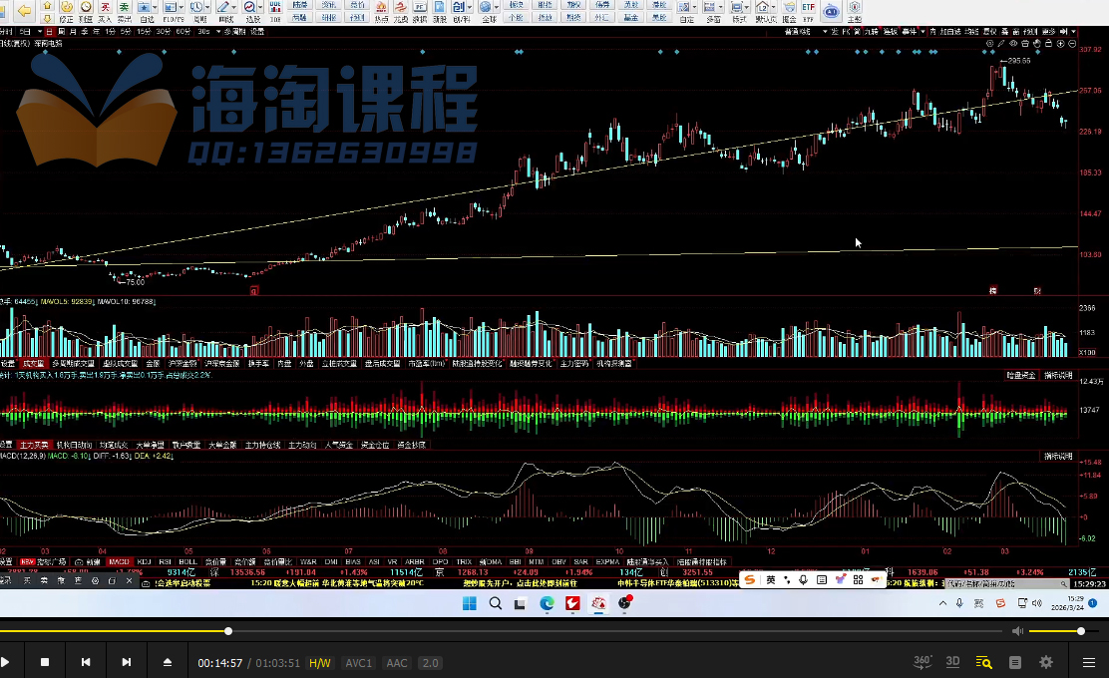Image resolution: width=1109 pixels, height=678 pixels.
Task: Open Chrome from the Windows taskbar
Action: click(548, 602)
